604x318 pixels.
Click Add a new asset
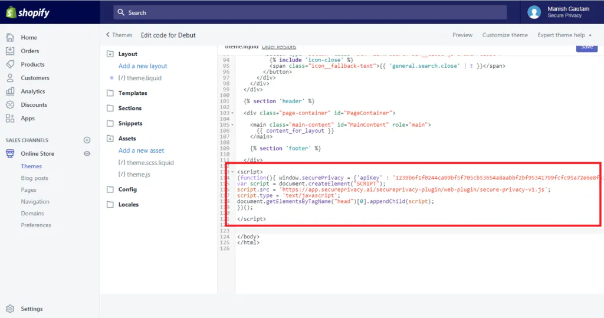click(141, 150)
